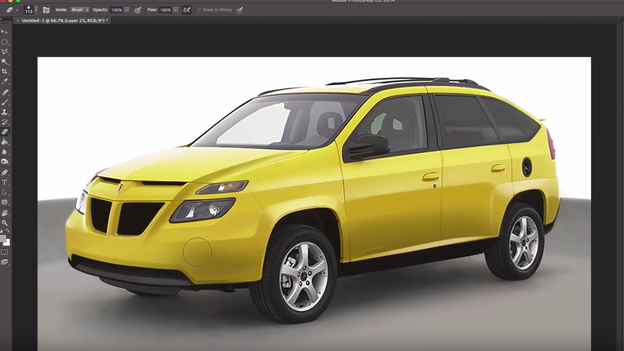624x351 pixels.
Task: Open the Brush panel toggle button
Action: pos(46,10)
